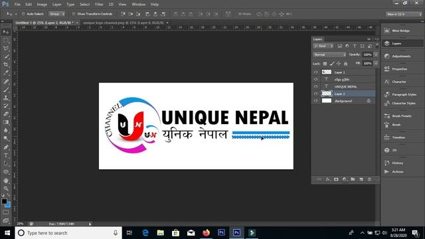Select the Magic Wand tool
Image resolution: width=425 pixels, height=239 pixels.
[6, 56]
